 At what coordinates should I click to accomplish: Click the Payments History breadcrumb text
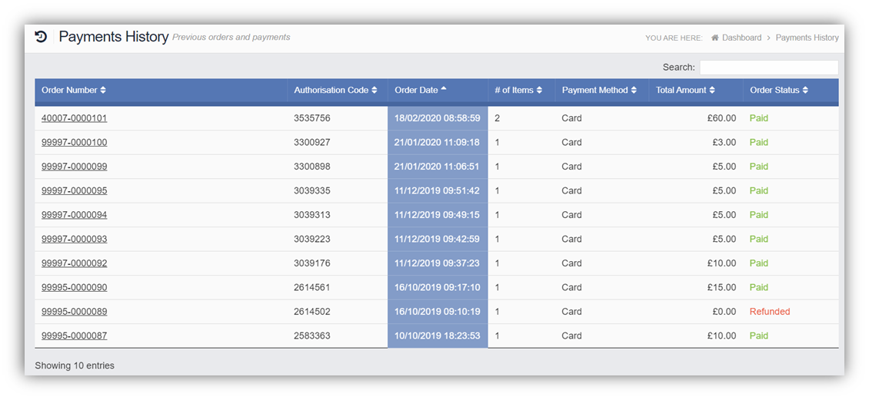pos(807,38)
